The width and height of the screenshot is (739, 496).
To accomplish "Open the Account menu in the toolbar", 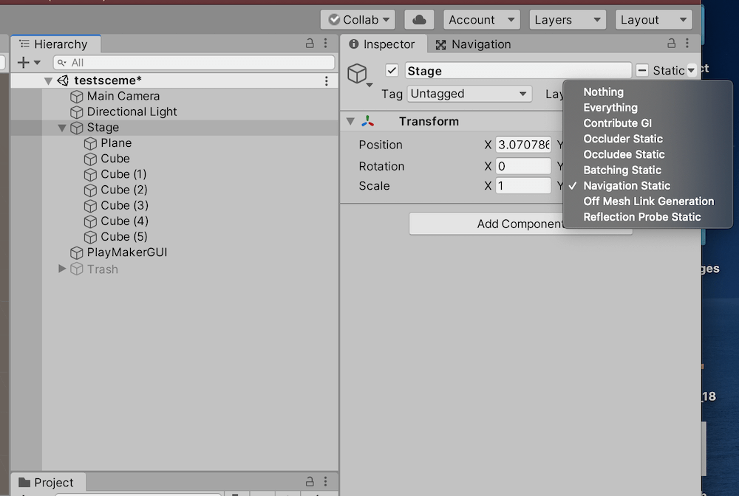I will point(481,20).
